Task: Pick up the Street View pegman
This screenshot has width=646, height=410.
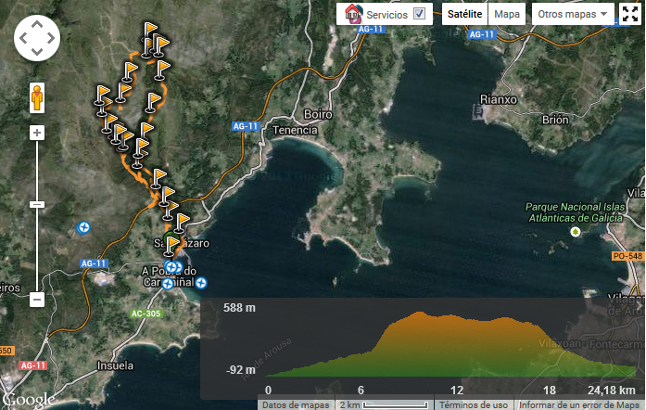Action: 37,97
